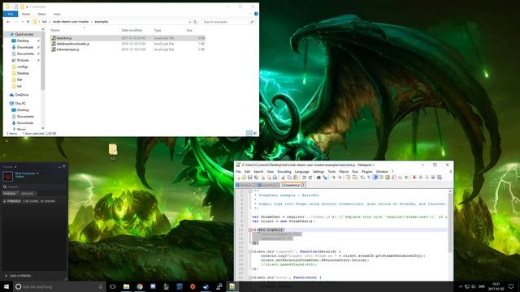Refresh the examples folder in Explorer
Image resolution: width=520 pixels, height=292 pixels.
coord(195,22)
